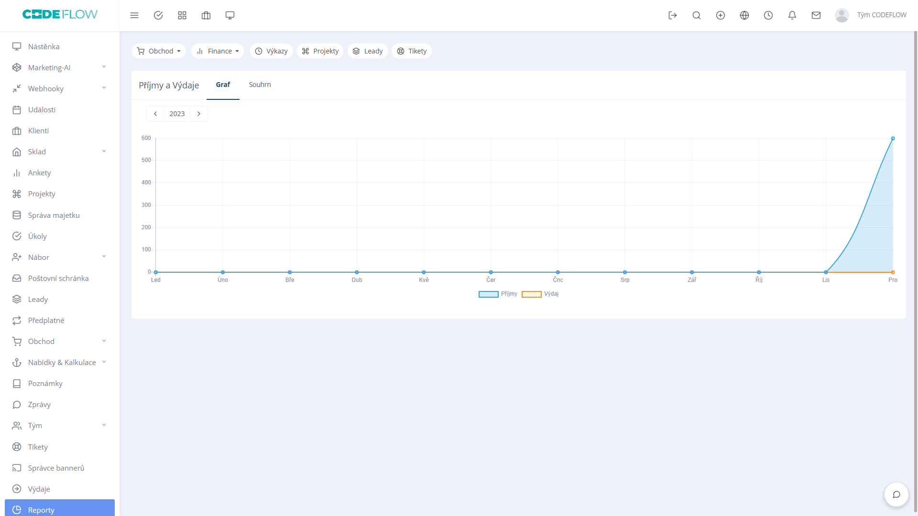Toggle the Příjmy legend series
This screenshot has height=516, width=918.
tap(498, 294)
